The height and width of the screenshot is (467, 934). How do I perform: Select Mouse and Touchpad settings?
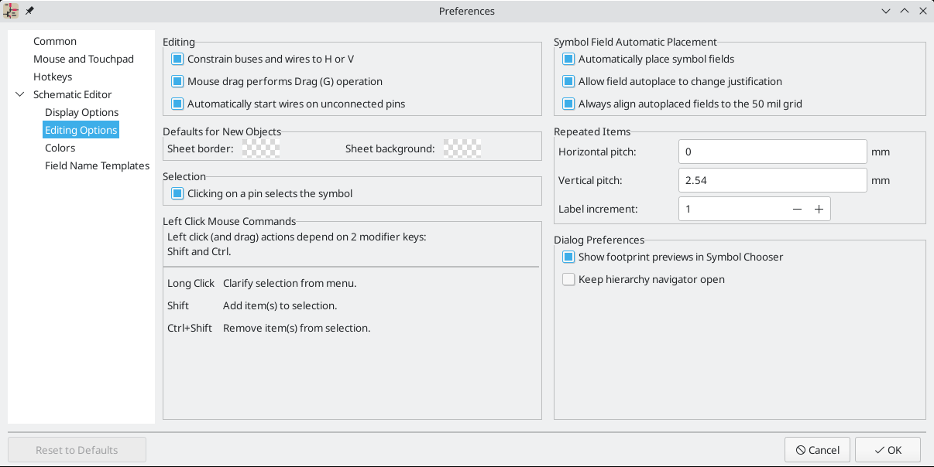pyautogui.click(x=84, y=59)
